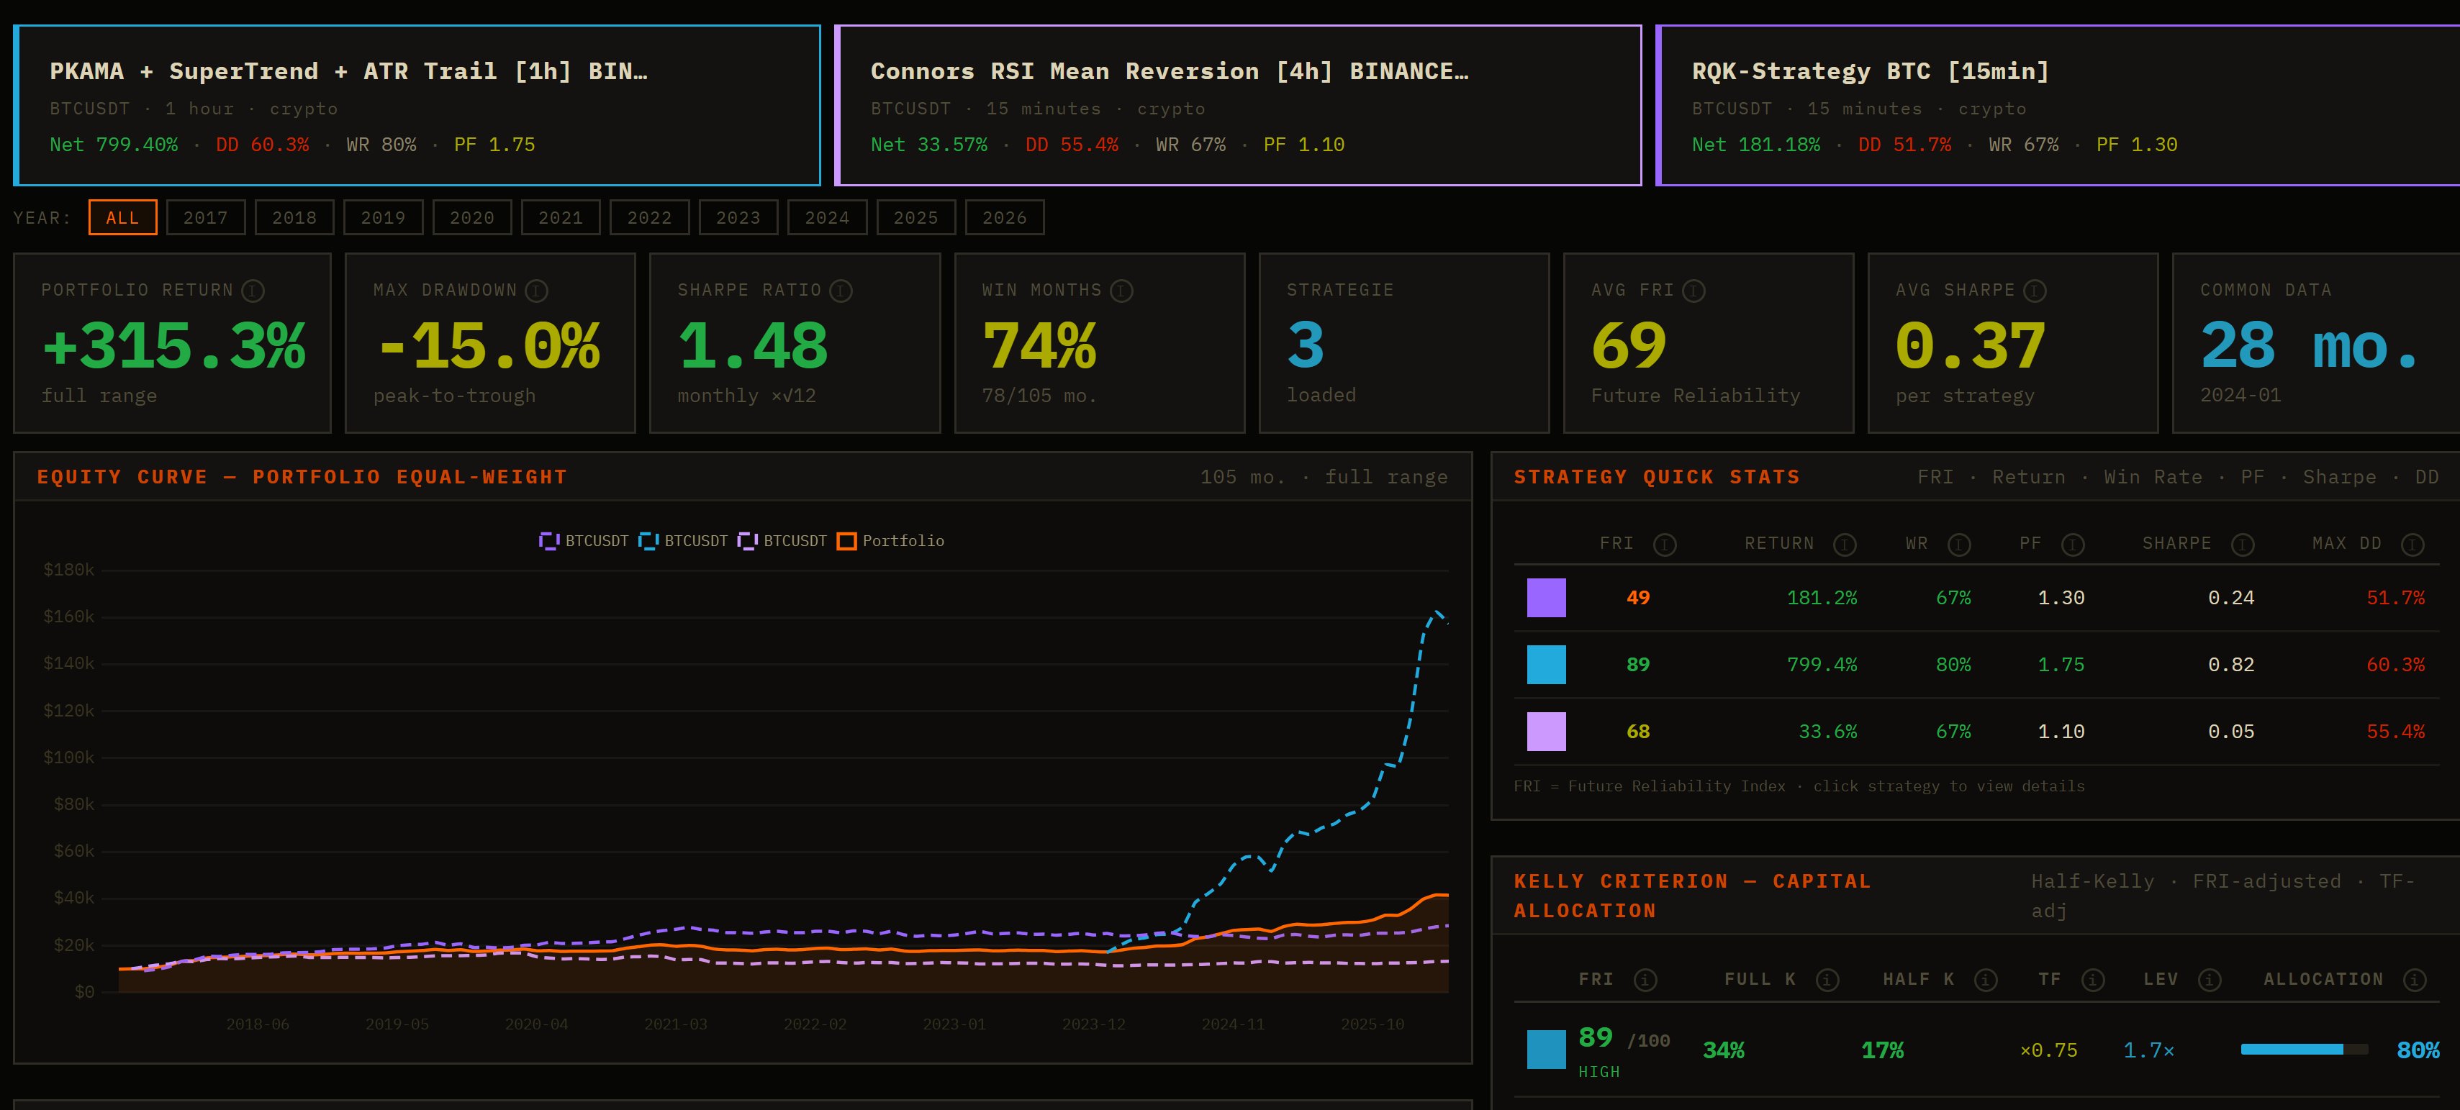Open the FRI column info icon in Quick Stats
The height and width of the screenshot is (1110, 2460).
[1665, 544]
